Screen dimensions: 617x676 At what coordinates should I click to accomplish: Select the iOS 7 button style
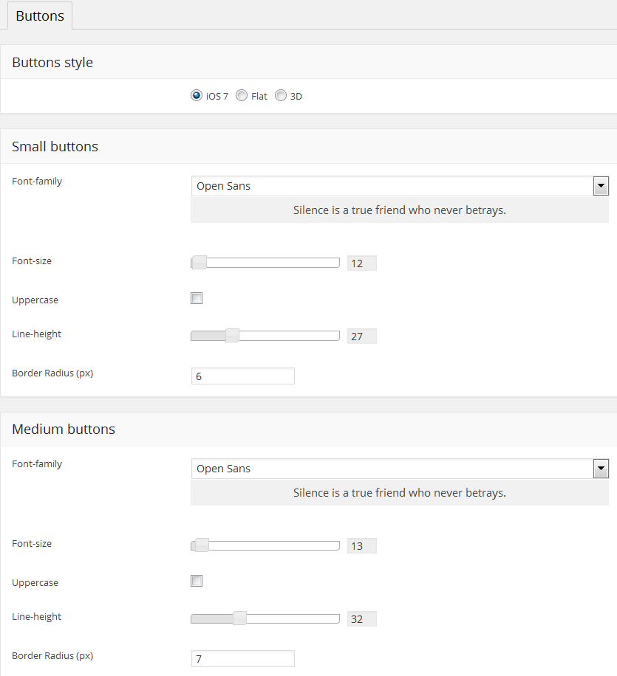pos(197,96)
